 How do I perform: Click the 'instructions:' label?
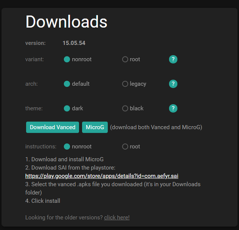pos(41,146)
